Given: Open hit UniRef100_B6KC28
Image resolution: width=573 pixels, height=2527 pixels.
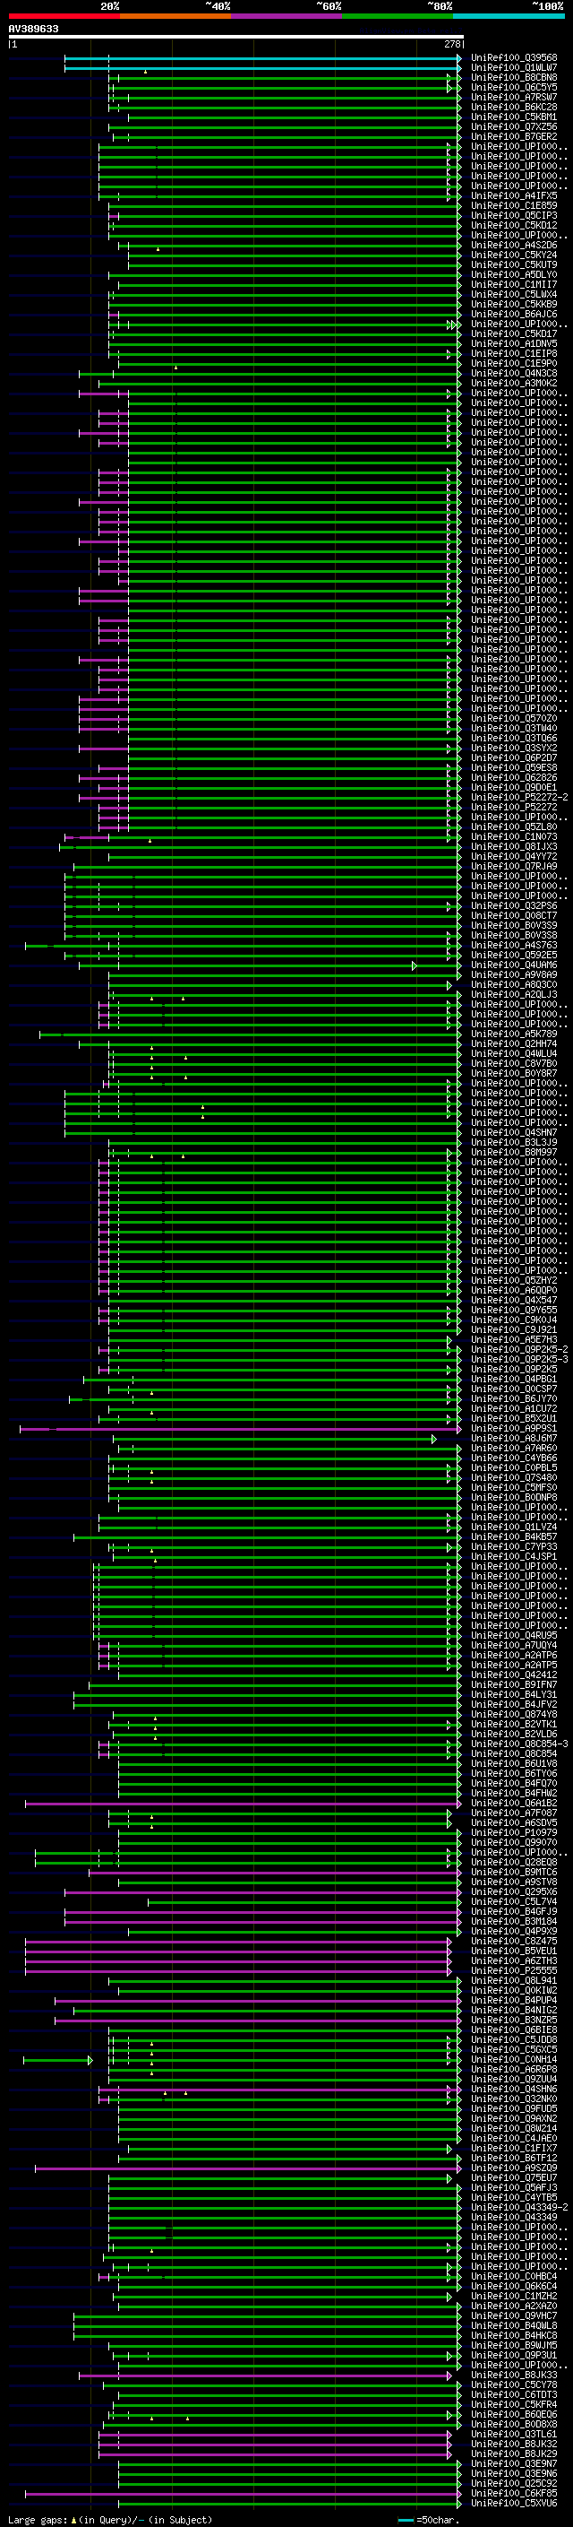Looking at the screenshot, I should click(x=514, y=107).
